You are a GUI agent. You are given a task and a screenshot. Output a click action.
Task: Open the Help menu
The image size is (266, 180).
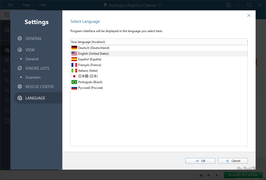(x=43, y=5)
